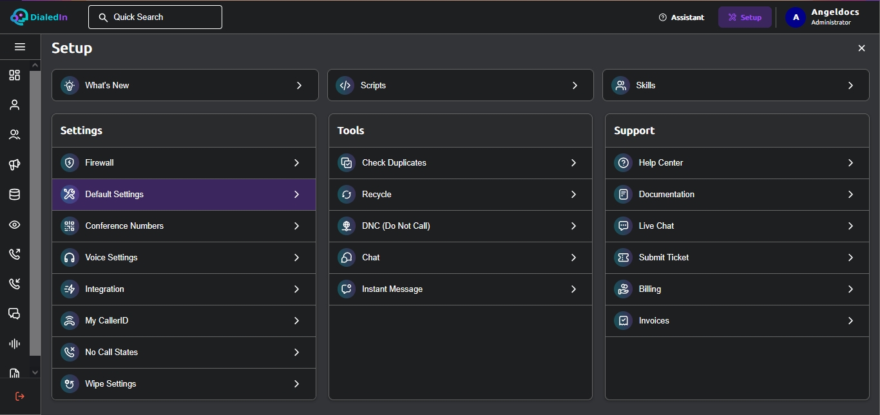The image size is (880, 415).
Task: Open the Integration settings row
Action: (184, 289)
